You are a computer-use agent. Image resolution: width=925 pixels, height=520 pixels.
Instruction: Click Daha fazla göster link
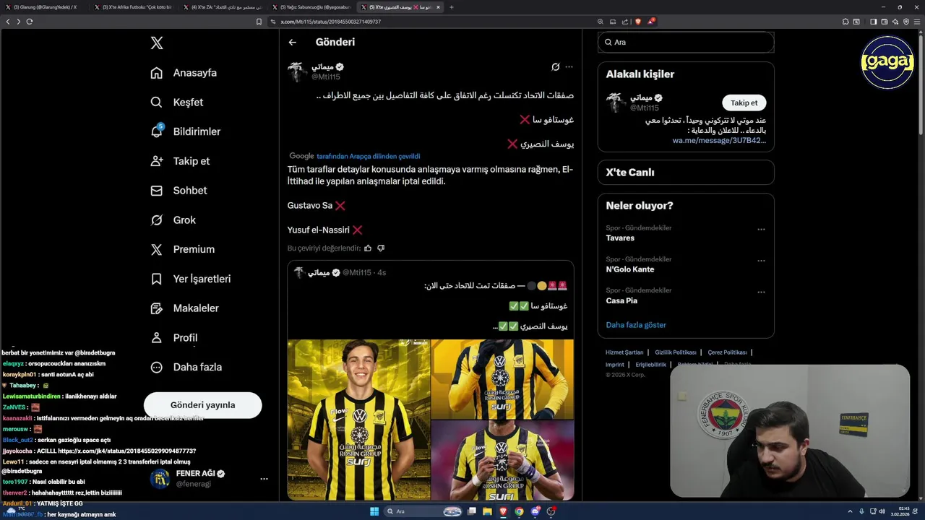(x=636, y=325)
